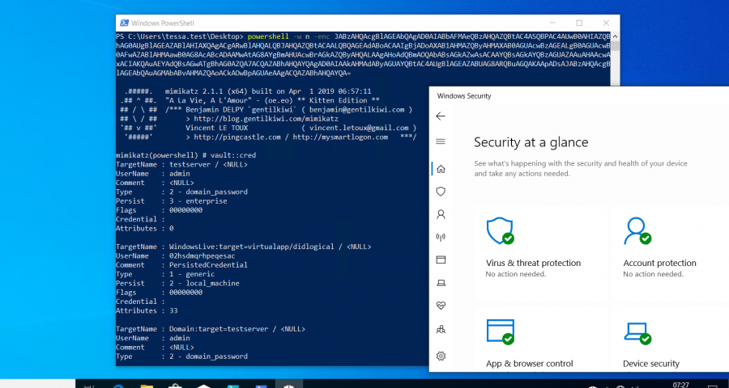The image size is (729, 388).
Task: Minimize the Windows PowerShell window
Action: coord(552,23)
